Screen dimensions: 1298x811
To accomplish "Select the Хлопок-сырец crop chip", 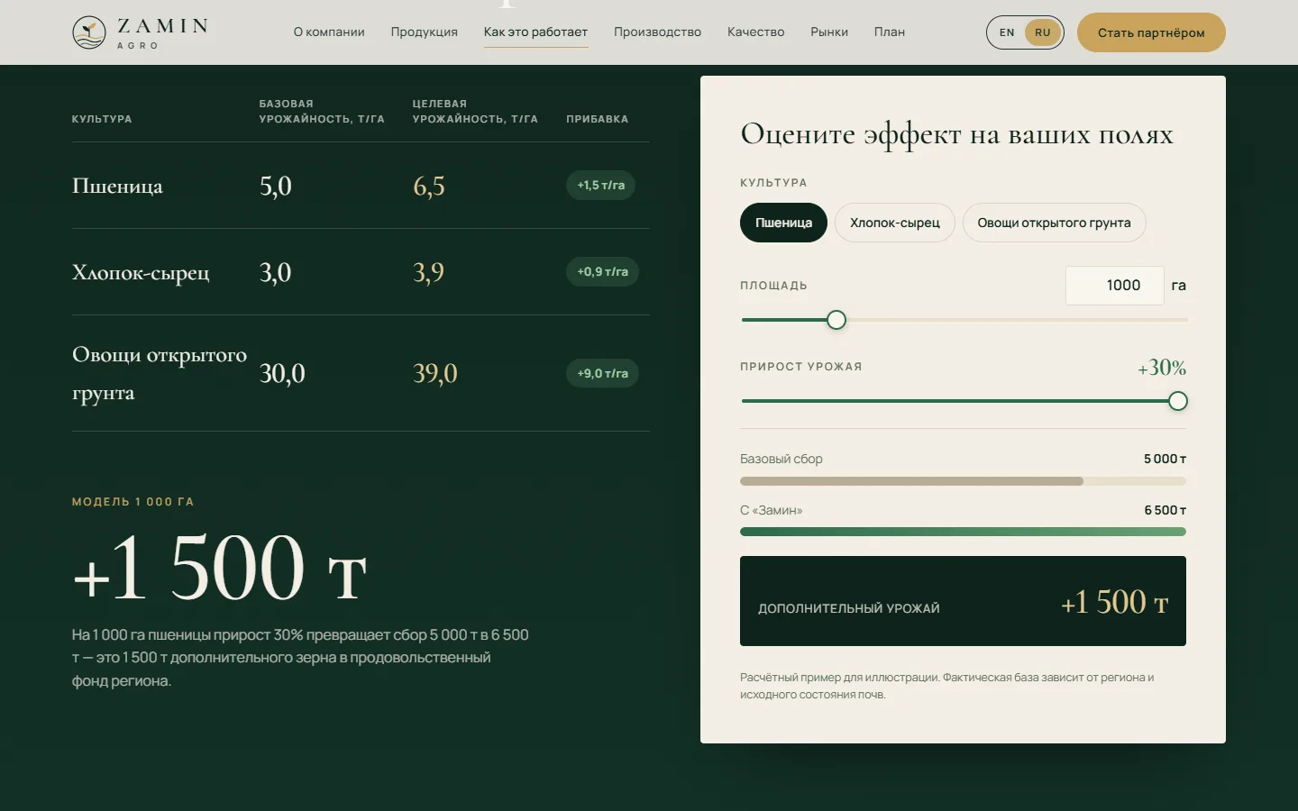I will [895, 223].
